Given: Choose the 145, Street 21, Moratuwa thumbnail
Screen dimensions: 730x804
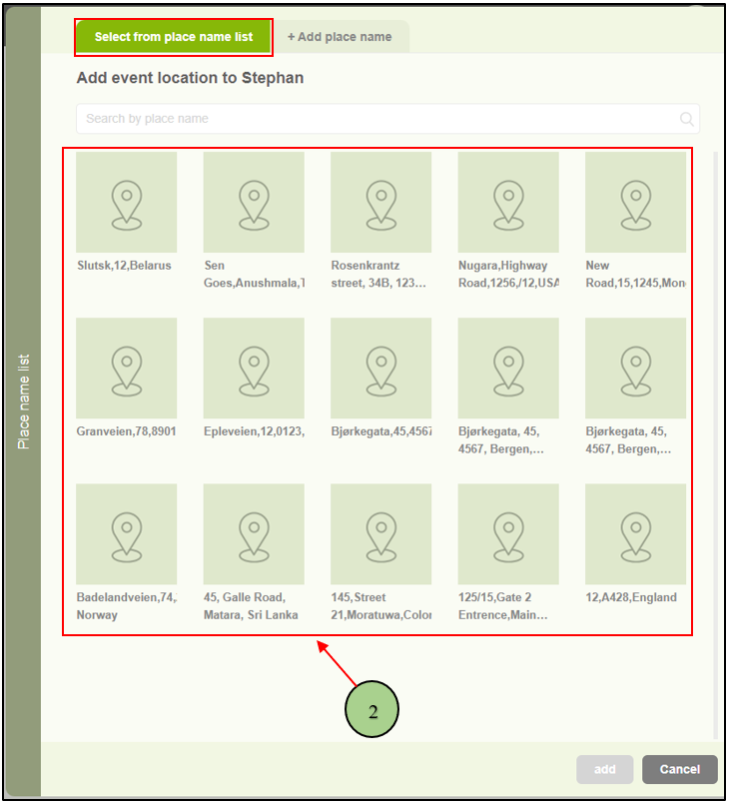Looking at the screenshot, I should pos(380,533).
